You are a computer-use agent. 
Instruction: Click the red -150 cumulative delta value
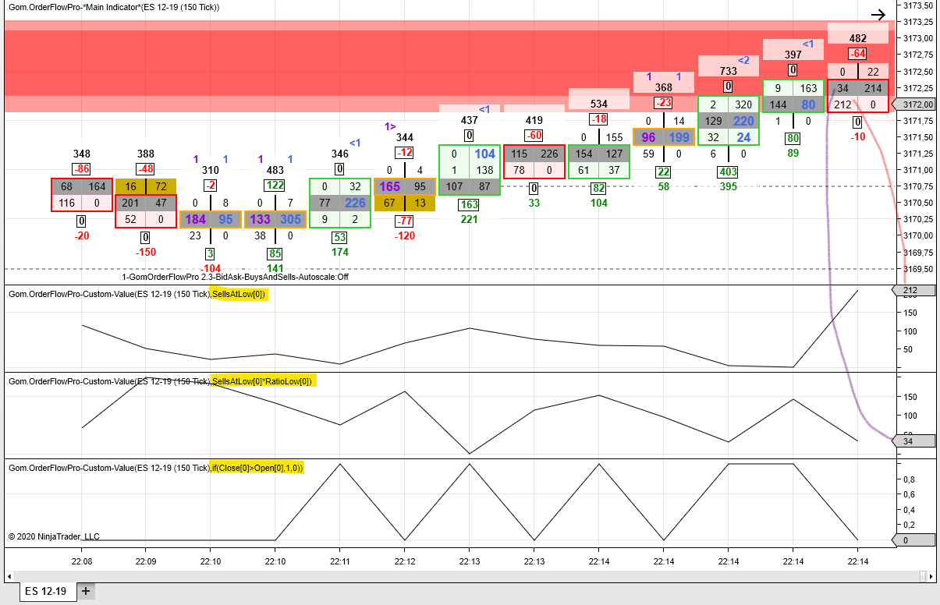point(146,252)
